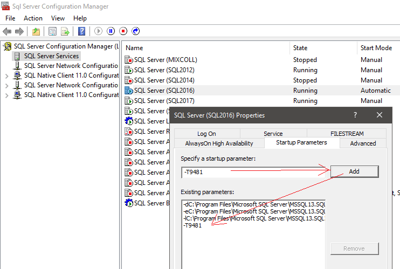Switch to the FILESTREAM tab
The width and height of the screenshot is (400, 269).
347,134
